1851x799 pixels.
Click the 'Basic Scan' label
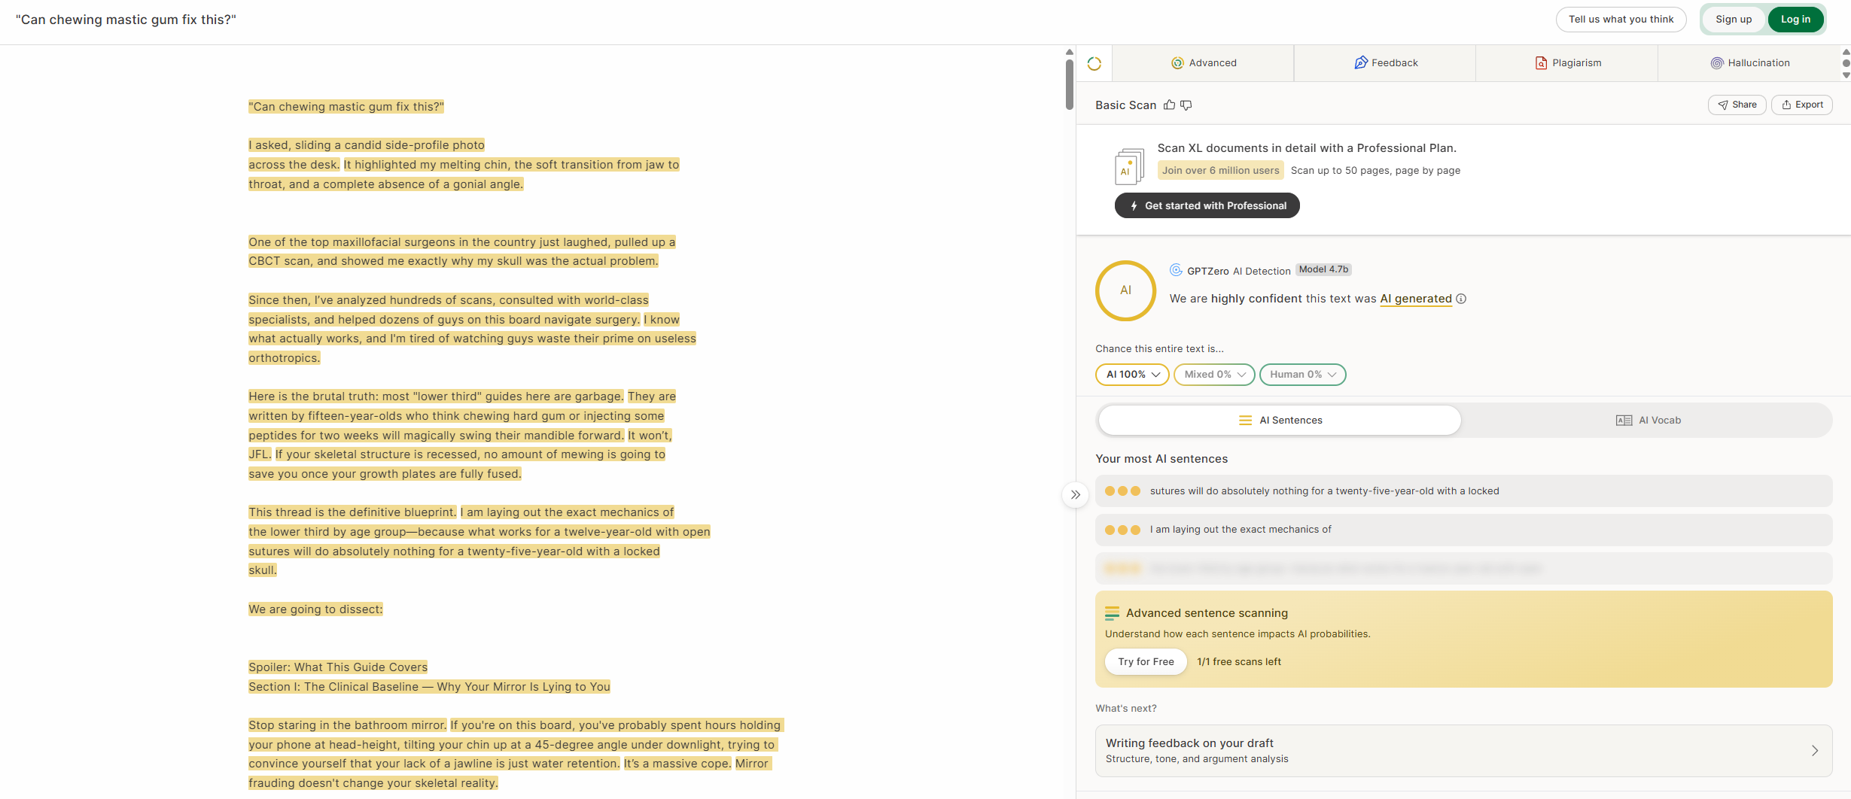1125,105
